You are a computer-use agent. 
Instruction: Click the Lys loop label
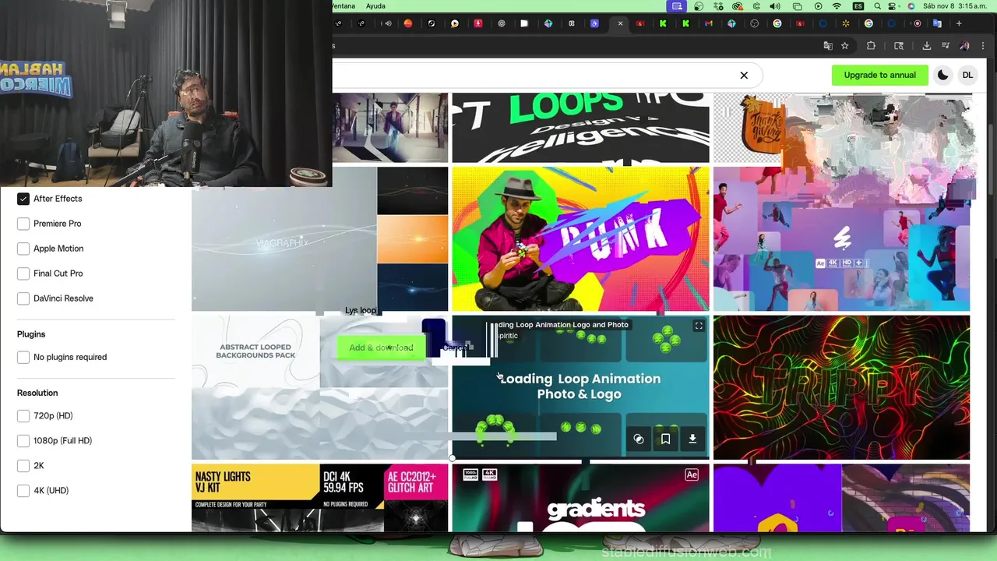(x=361, y=310)
